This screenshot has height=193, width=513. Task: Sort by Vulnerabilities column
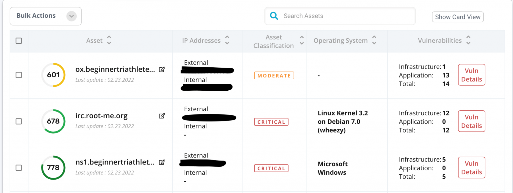(468, 41)
